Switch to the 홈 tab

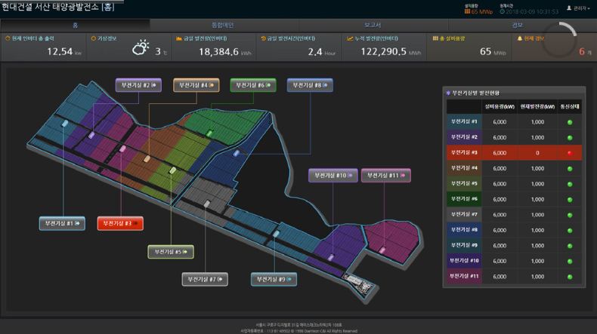pyautogui.click(x=75, y=25)
